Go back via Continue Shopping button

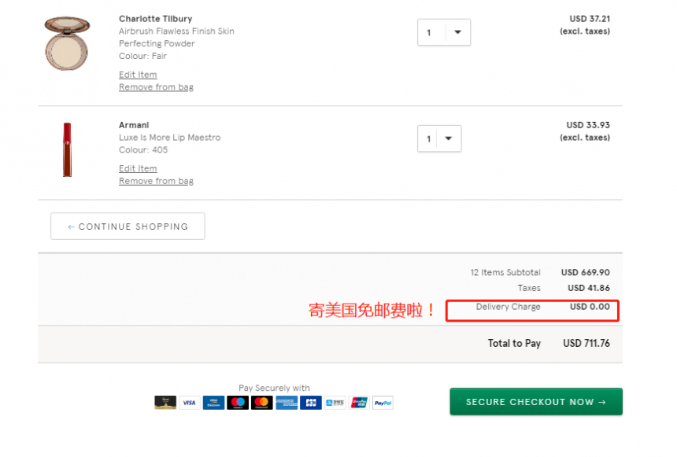[128, 226]
